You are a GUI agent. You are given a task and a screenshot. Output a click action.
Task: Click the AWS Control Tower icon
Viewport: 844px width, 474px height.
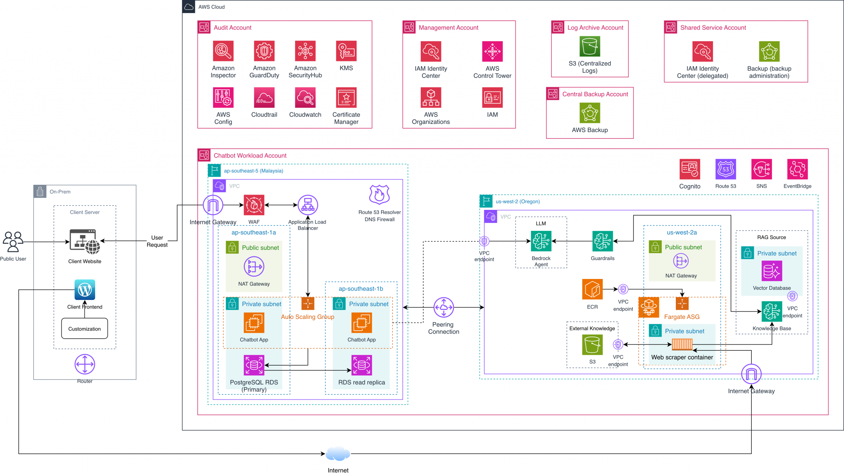[492, 51]
